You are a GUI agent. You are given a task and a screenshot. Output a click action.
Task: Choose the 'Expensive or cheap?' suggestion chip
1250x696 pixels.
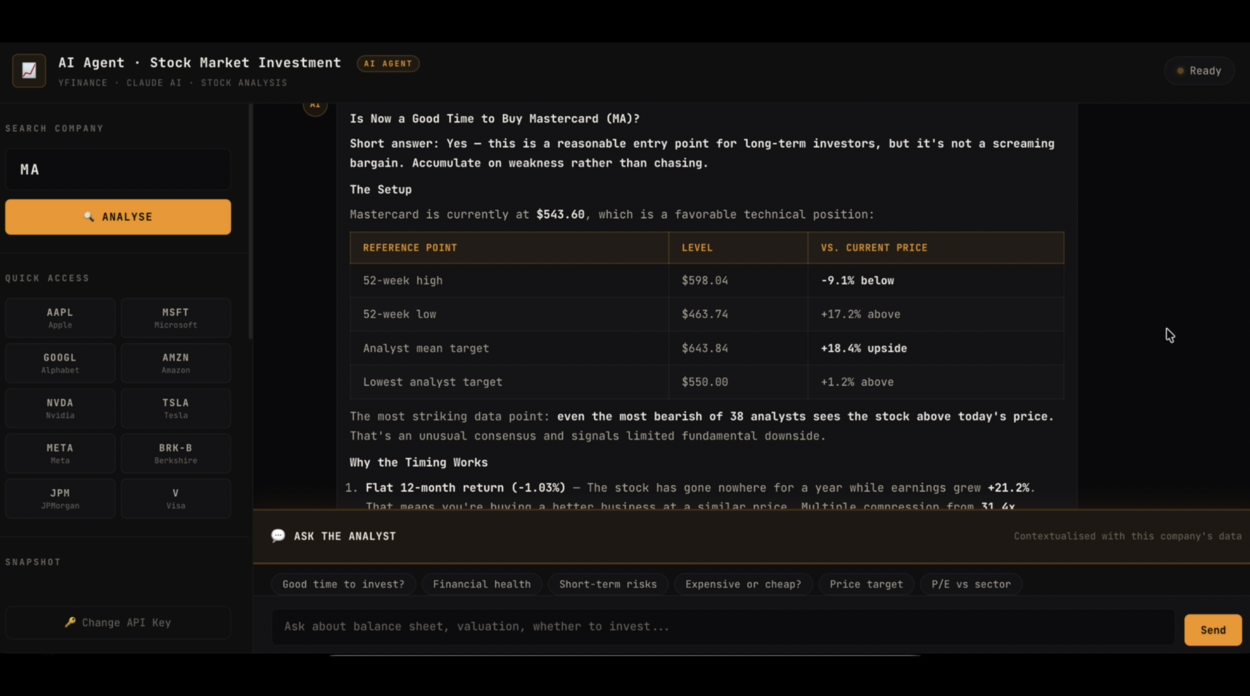click(743, 584)
